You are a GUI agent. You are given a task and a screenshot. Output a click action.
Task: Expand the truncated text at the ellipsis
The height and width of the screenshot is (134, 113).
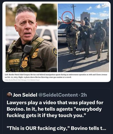click(104, 128)
